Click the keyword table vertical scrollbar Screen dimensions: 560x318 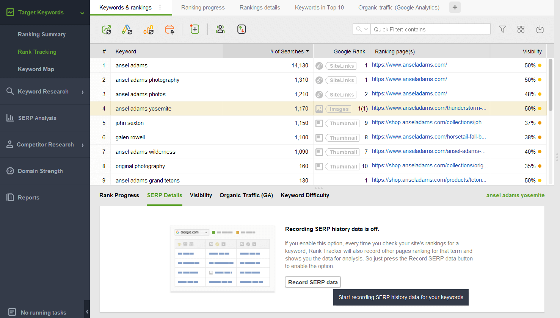point(551,84)
